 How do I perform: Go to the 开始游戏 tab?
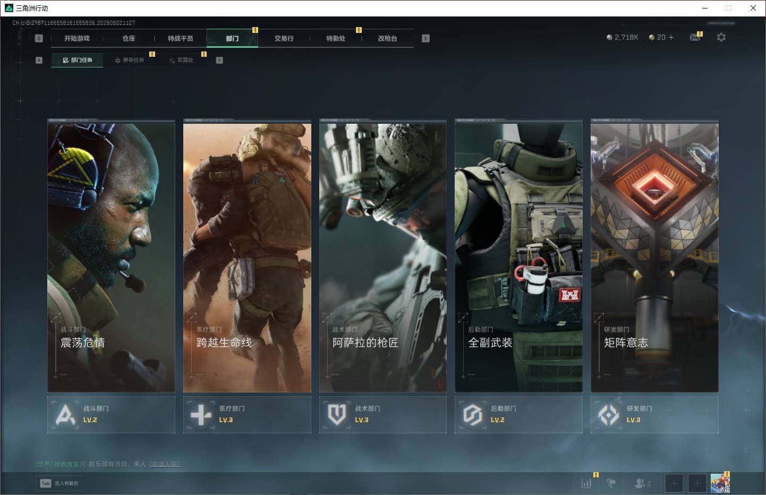click(x=77, y=38)
